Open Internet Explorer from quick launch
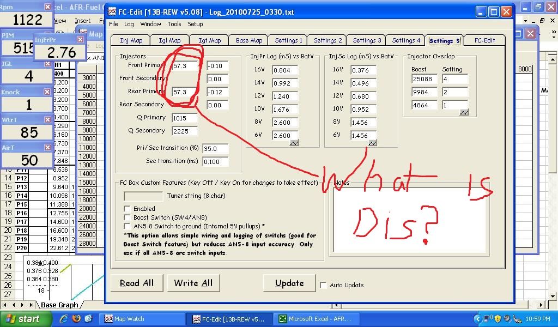This screenshot has width=558, height=327. [64, 319]
